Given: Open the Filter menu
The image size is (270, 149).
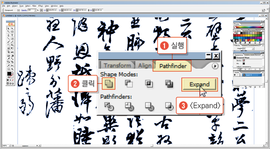Looking at the screenshot, I should tap(34, 6).
